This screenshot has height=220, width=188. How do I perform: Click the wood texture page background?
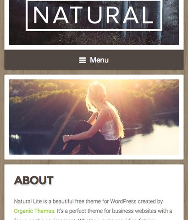coord(94,72)
